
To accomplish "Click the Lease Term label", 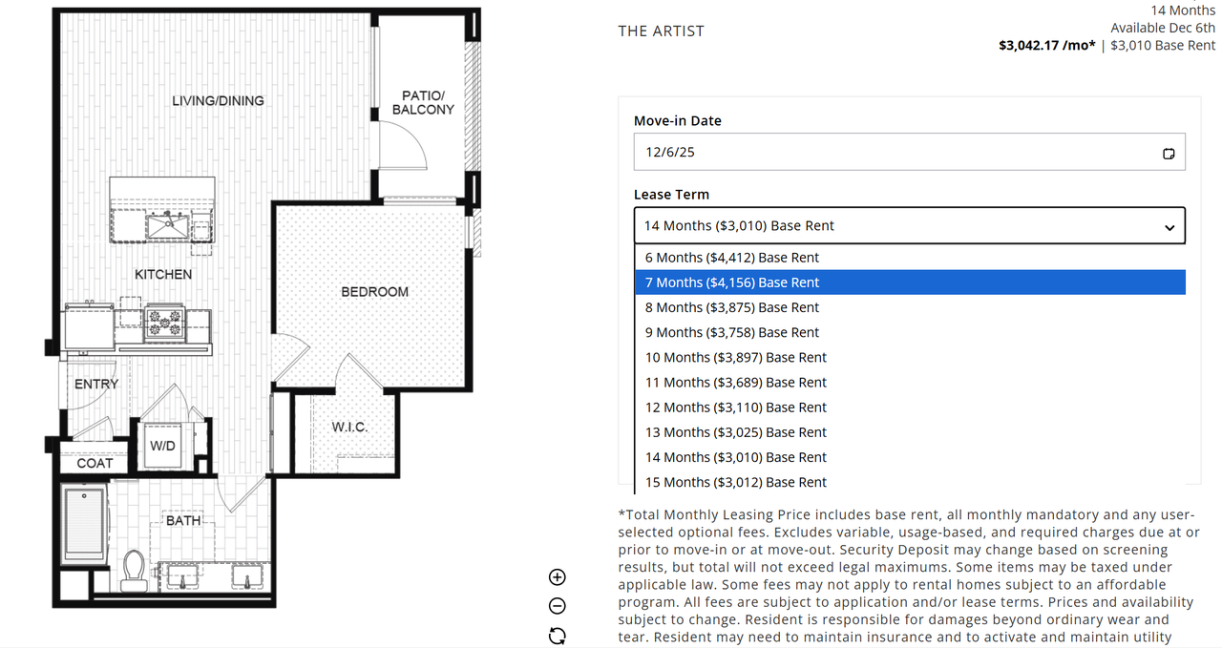I will (671, 195).
